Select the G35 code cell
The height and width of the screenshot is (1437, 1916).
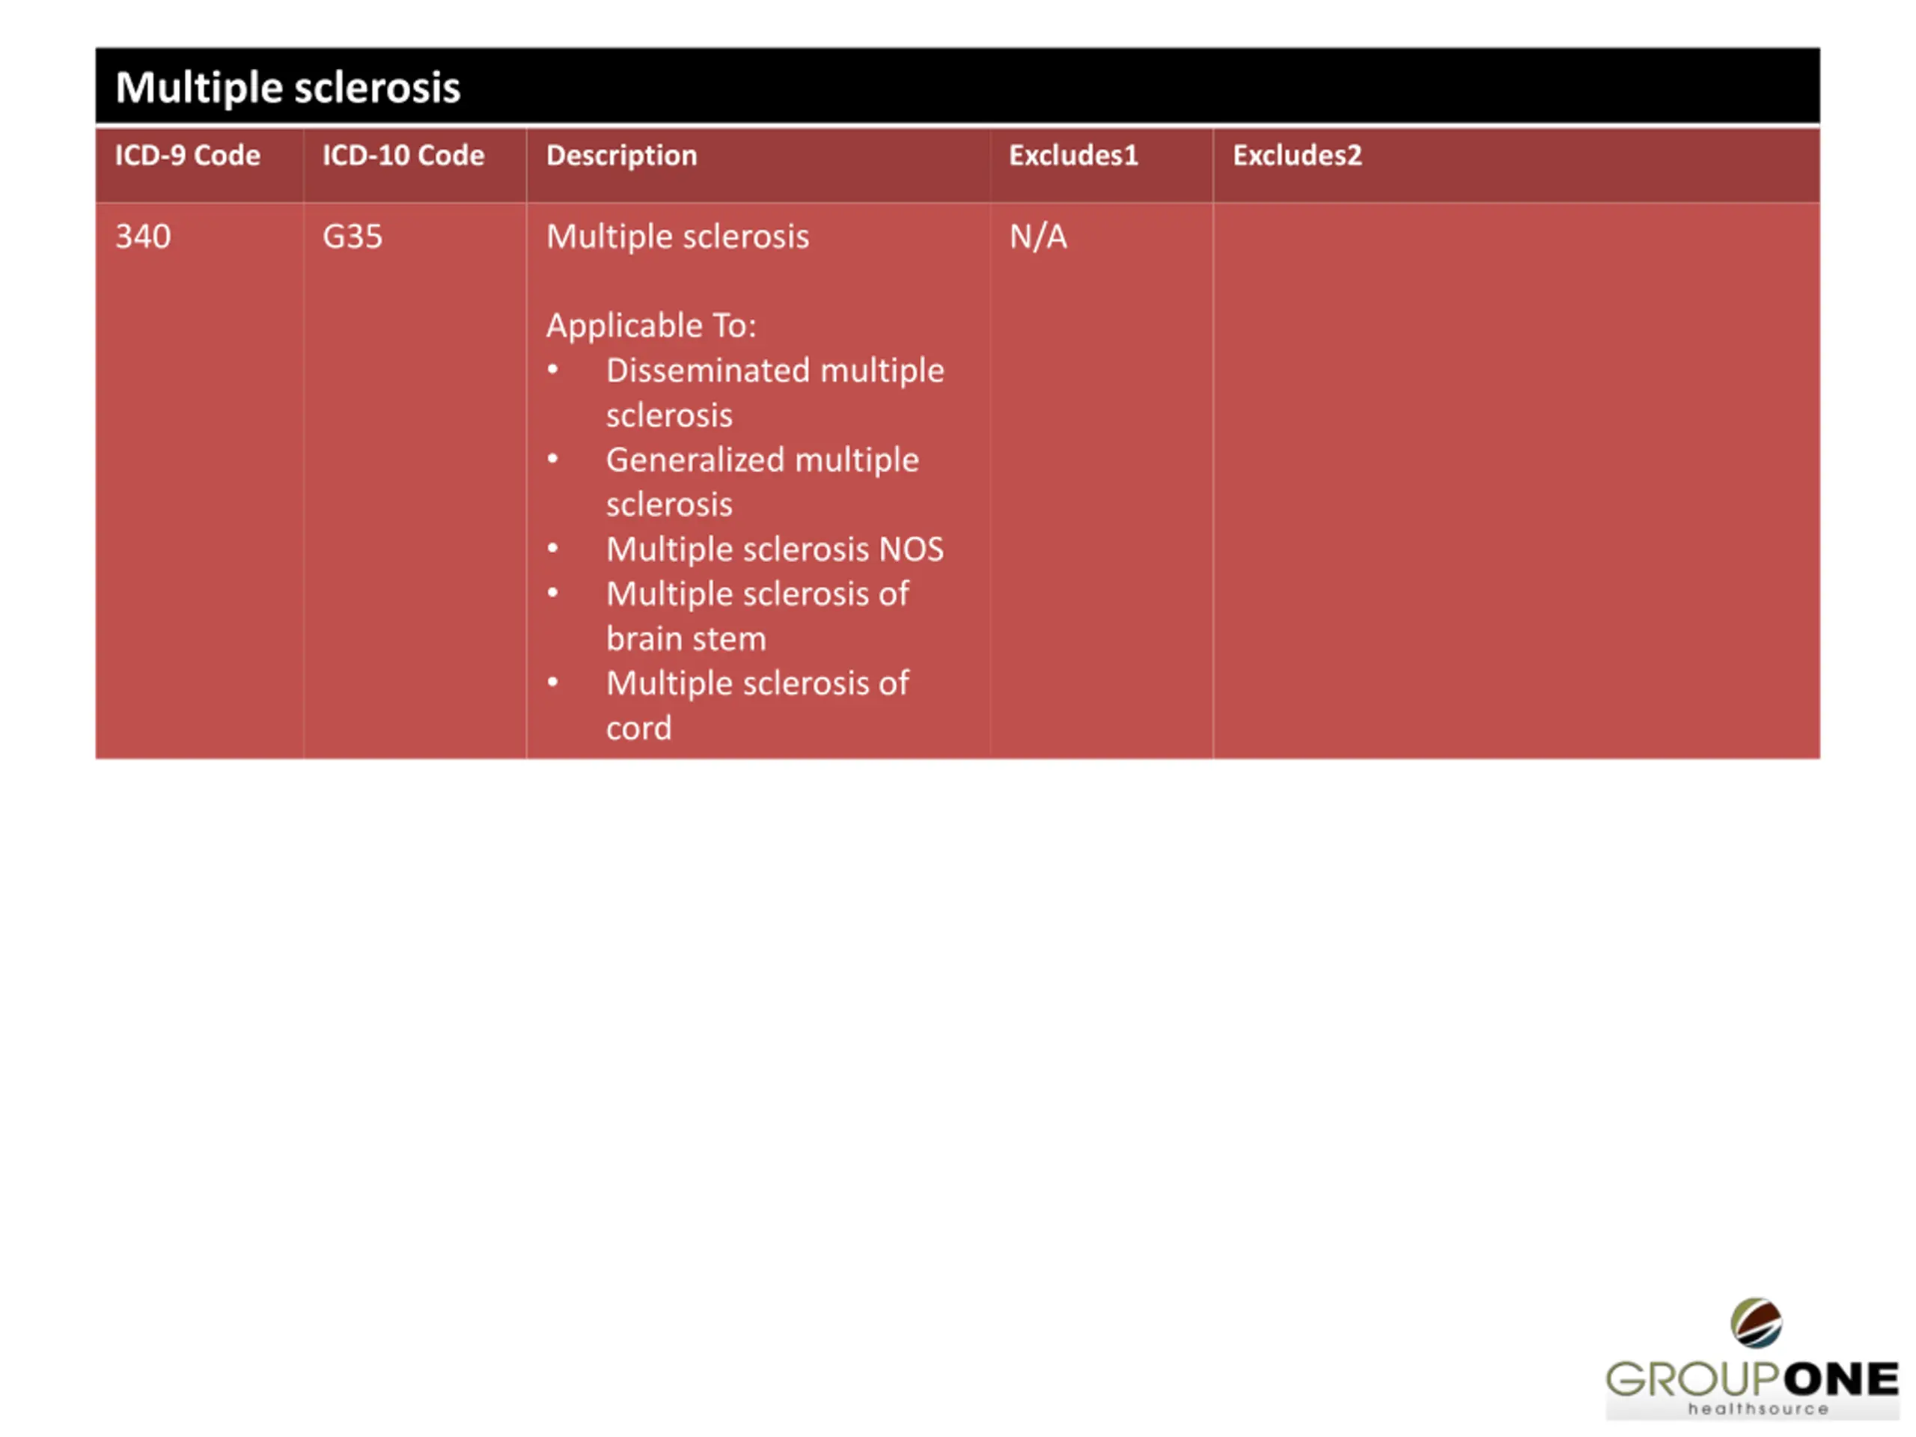(x=415, y=480)
